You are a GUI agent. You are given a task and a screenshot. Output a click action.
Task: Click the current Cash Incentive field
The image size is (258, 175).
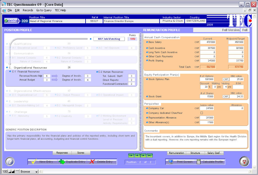click(208, 48)
